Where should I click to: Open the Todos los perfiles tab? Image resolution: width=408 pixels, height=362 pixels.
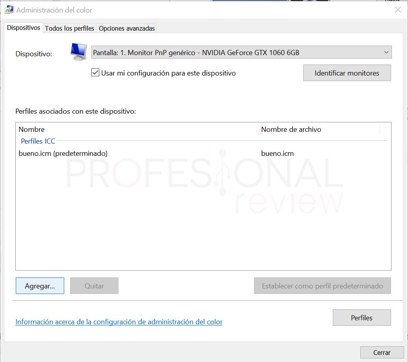69,28
